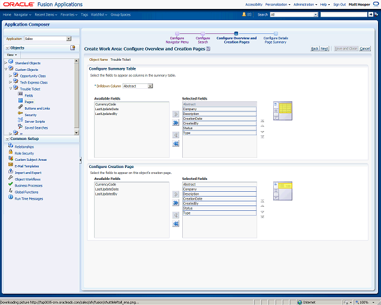The height and width of the screenshot is (305, 381).
Task: Open the Search category All dropdown
Action: pos(316,14)
